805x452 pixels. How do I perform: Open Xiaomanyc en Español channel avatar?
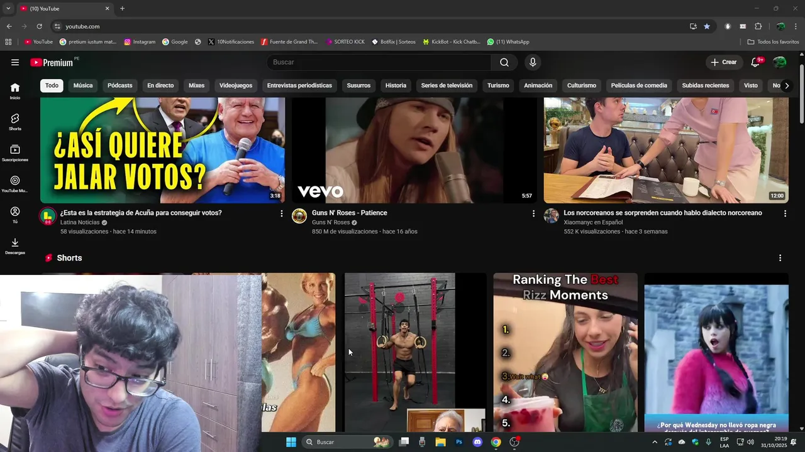(x=552, y=217)
